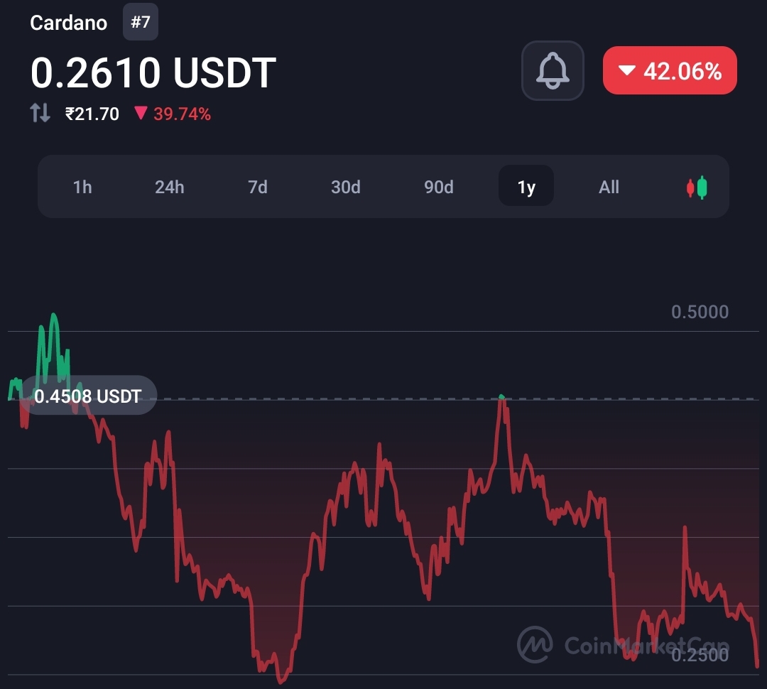Image resolution: width=767 pixels, height=689 pixels.
Task: Select the 1h time range
Action: (x=82, y=187)
